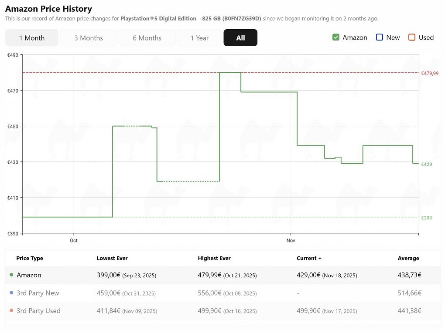Select the 3 Months range tab
Image resolution: width=445 pixels, height=333 pixels.
point(89,38)
